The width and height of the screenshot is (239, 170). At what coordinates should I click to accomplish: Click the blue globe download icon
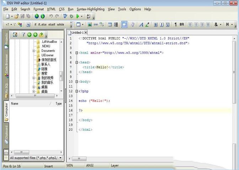(37, 16)
